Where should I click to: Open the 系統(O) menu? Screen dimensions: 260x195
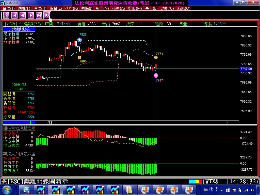click(x=184, y=8)
